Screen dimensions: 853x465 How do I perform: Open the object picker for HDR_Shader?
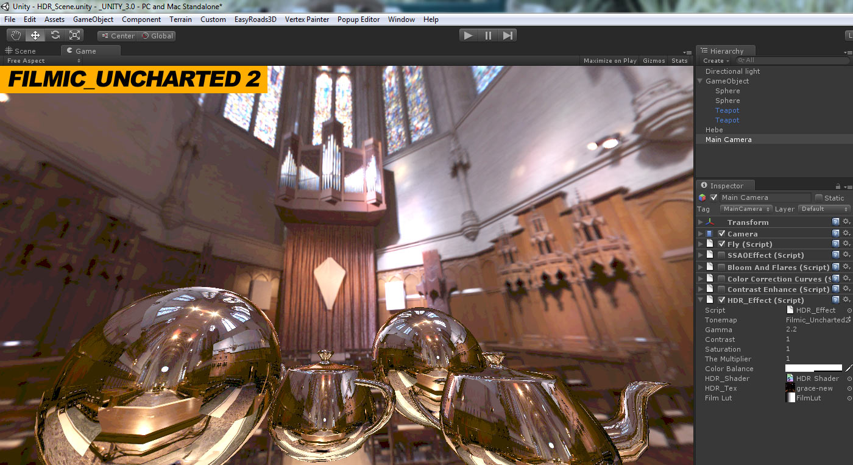[x=849, y=378]
